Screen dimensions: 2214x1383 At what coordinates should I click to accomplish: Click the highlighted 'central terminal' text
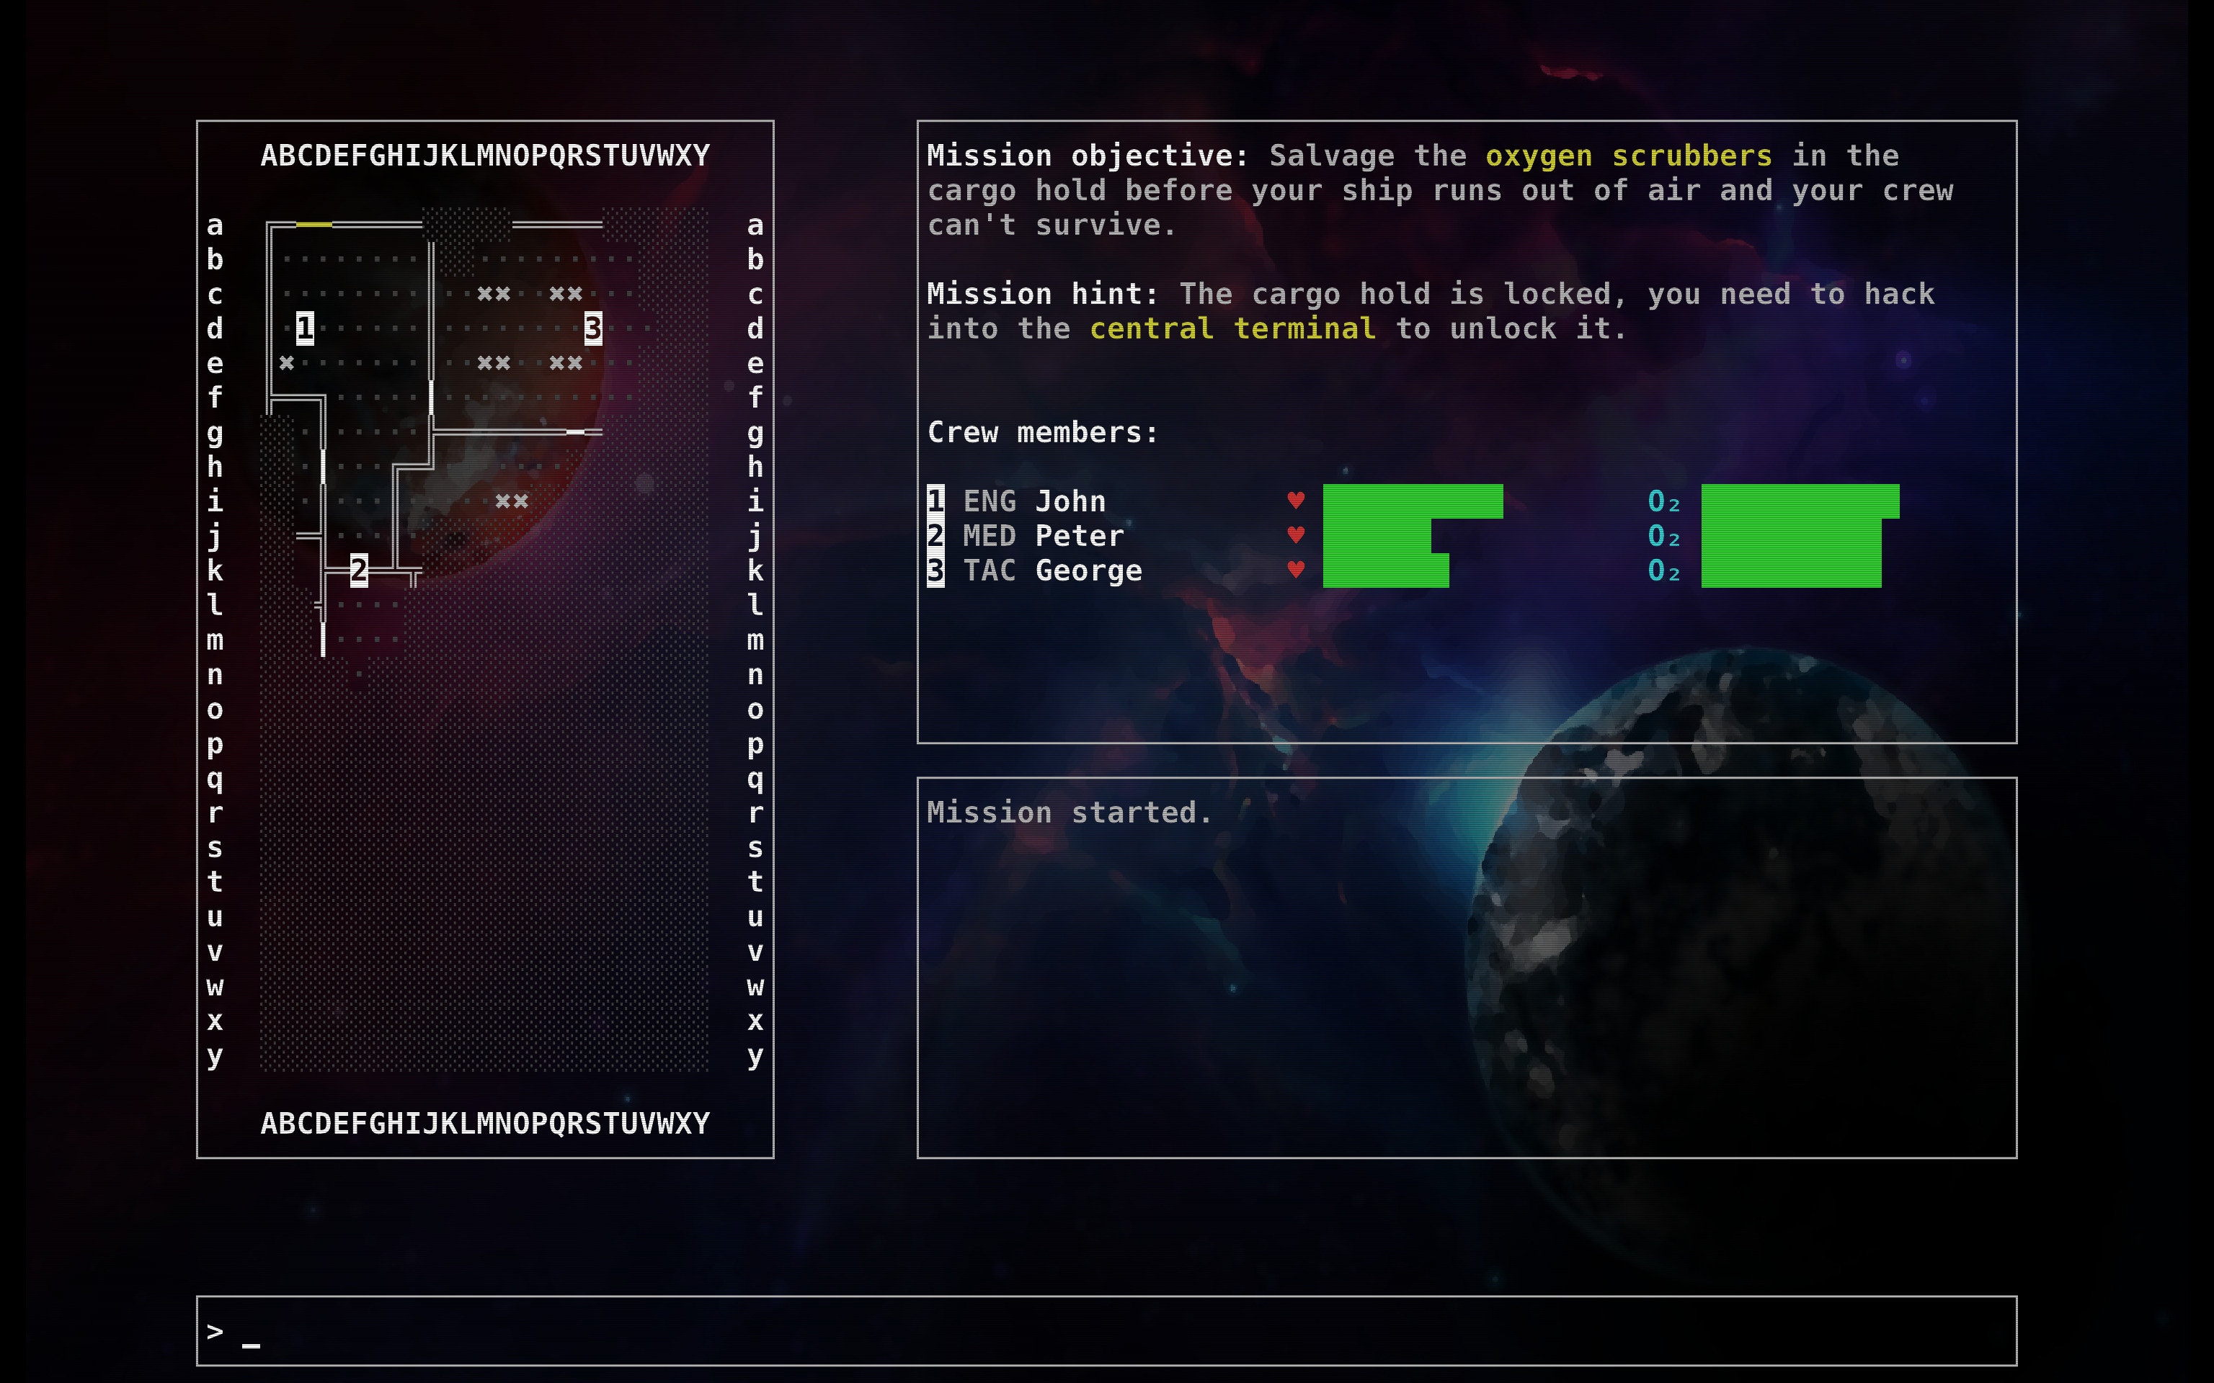[1232, 328]
